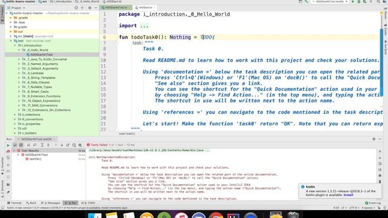This screenshot has width=388, height=218.
Task: Toggle the show passed tests checkmark
Action: pos(15,145)
